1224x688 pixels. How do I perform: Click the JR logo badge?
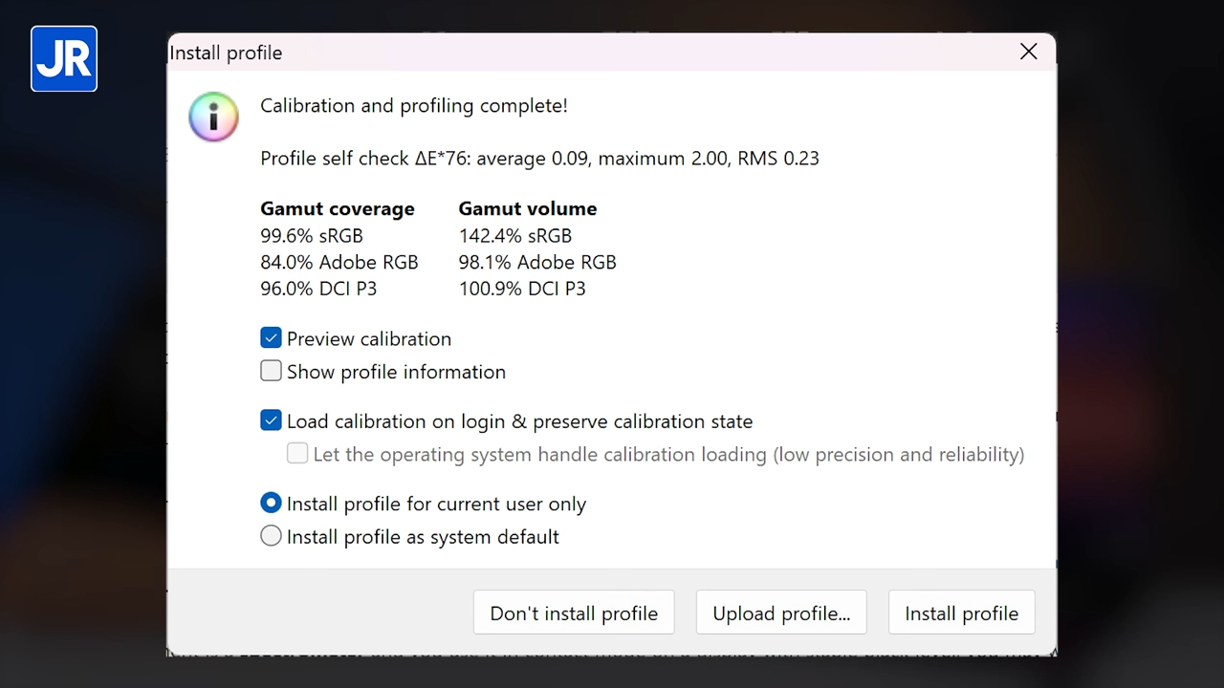coord(64,59)
